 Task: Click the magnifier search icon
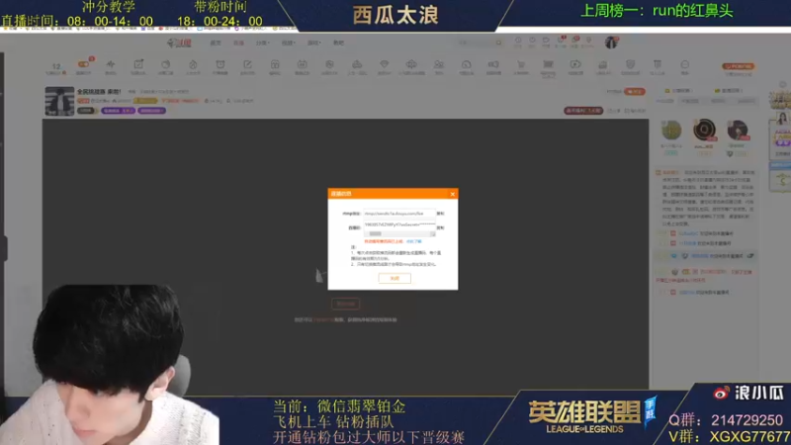[x=498, y=43]
